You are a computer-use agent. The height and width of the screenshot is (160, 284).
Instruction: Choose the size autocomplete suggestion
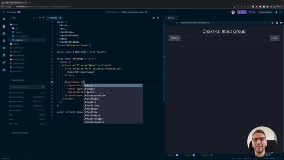tap(113, 85)
